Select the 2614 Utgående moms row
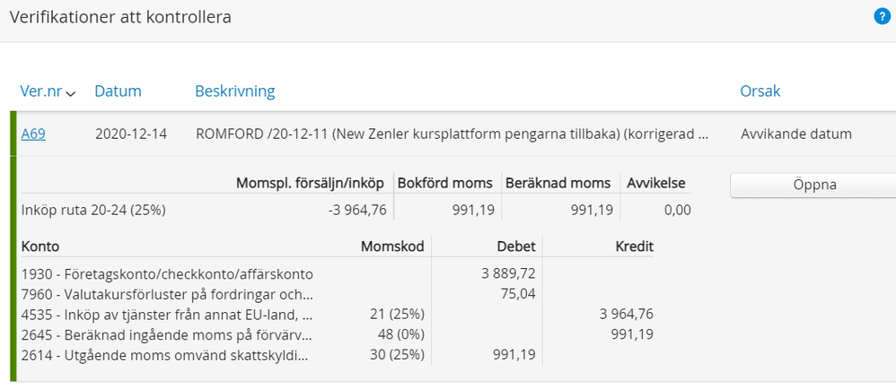This screenshot has width=896, height=389. point(167,355)
